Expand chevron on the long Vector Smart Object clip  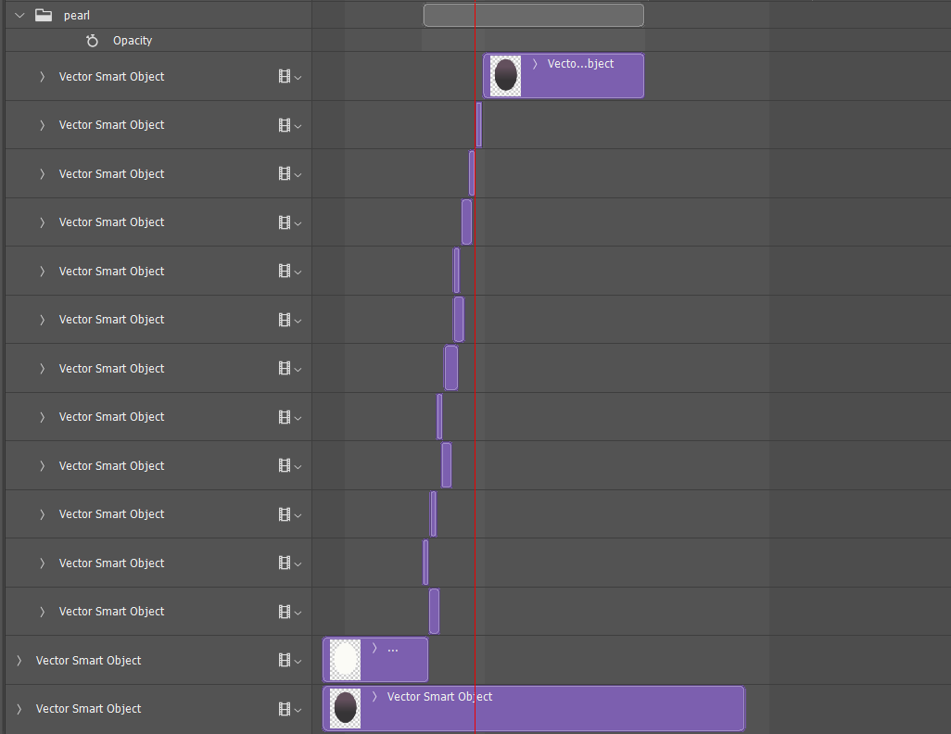(x=374, y=696)
